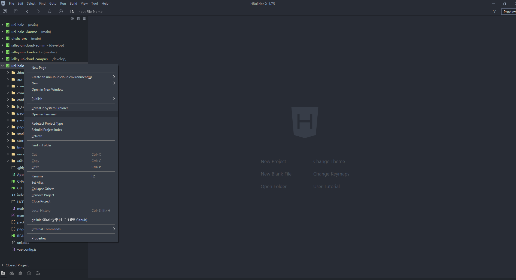Screen dimensions: 516x280
Task: Click the collapse all icon in project panel
Action: pos(78,19)
